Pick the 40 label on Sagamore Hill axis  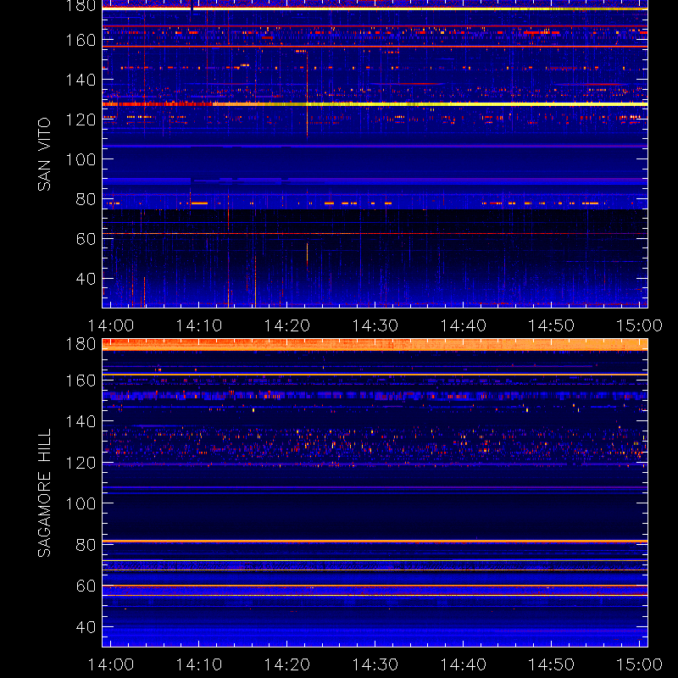86,627
